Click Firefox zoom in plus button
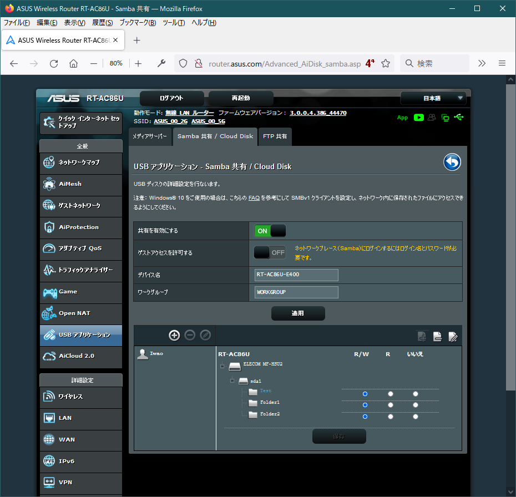This screenshot has height=497, width=516. coord(138,63)
